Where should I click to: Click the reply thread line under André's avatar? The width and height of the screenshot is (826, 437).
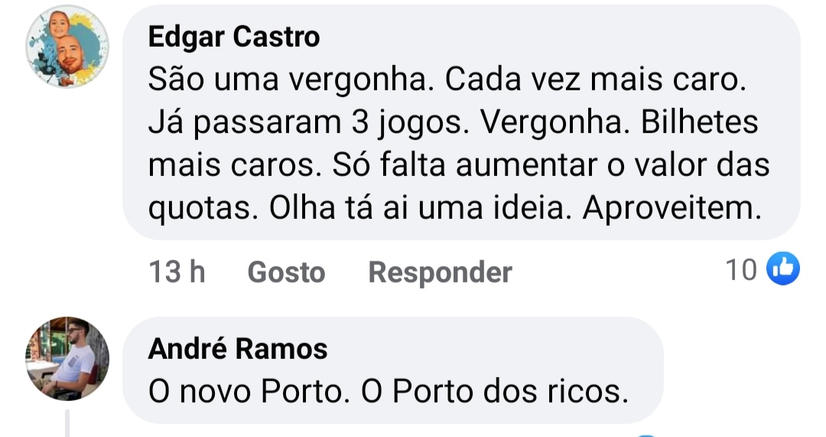[67, 423]
